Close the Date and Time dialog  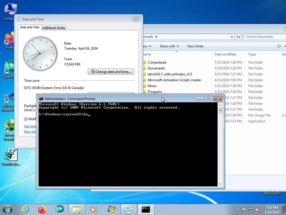click(136, 19)
